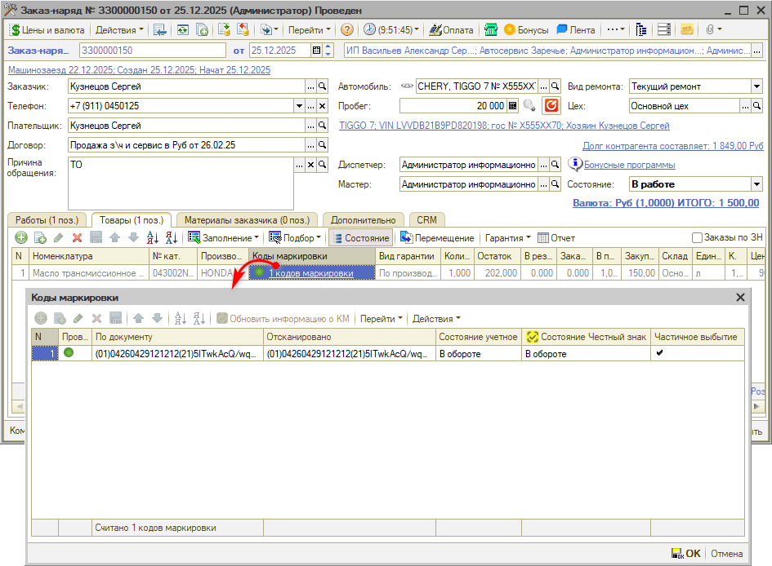Click the help question mark icon
The image size is (772, 566).
[346, 29]
